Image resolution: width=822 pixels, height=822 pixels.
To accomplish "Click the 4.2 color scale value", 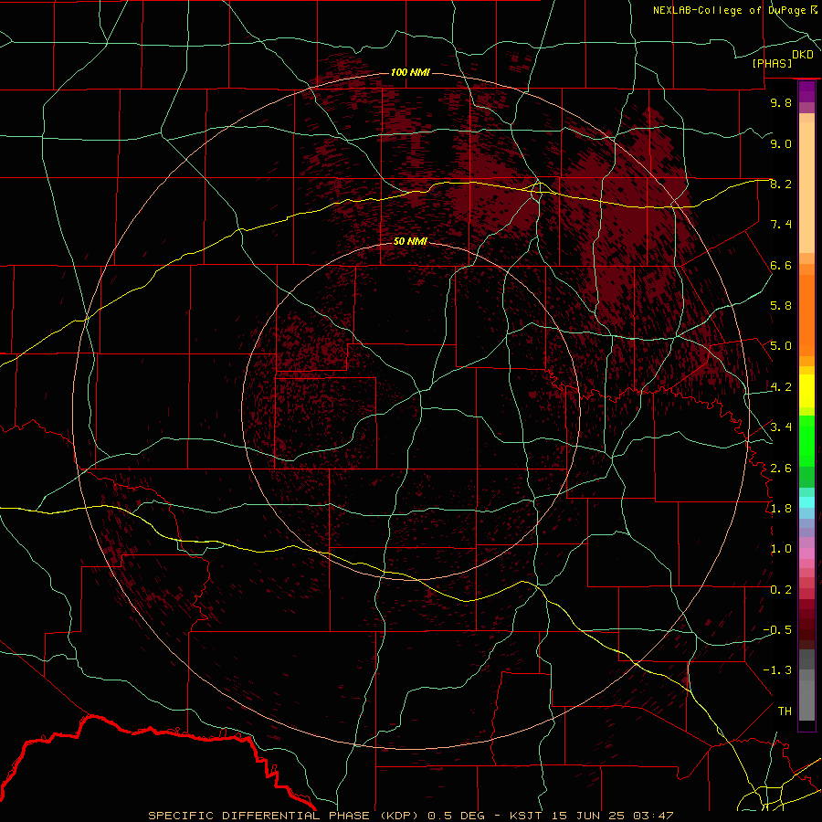I will [781, 387].
